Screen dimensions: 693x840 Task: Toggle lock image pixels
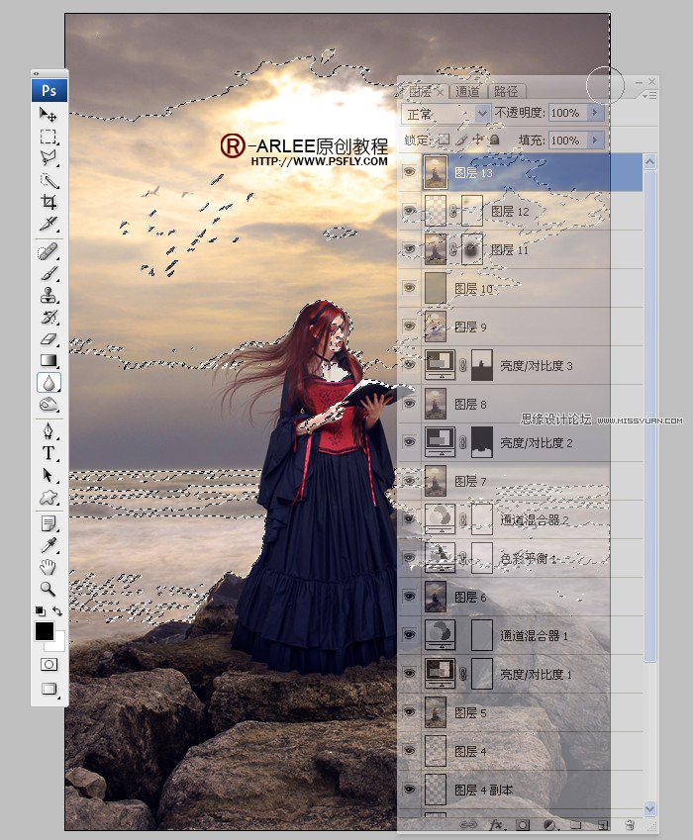[461, 140]
